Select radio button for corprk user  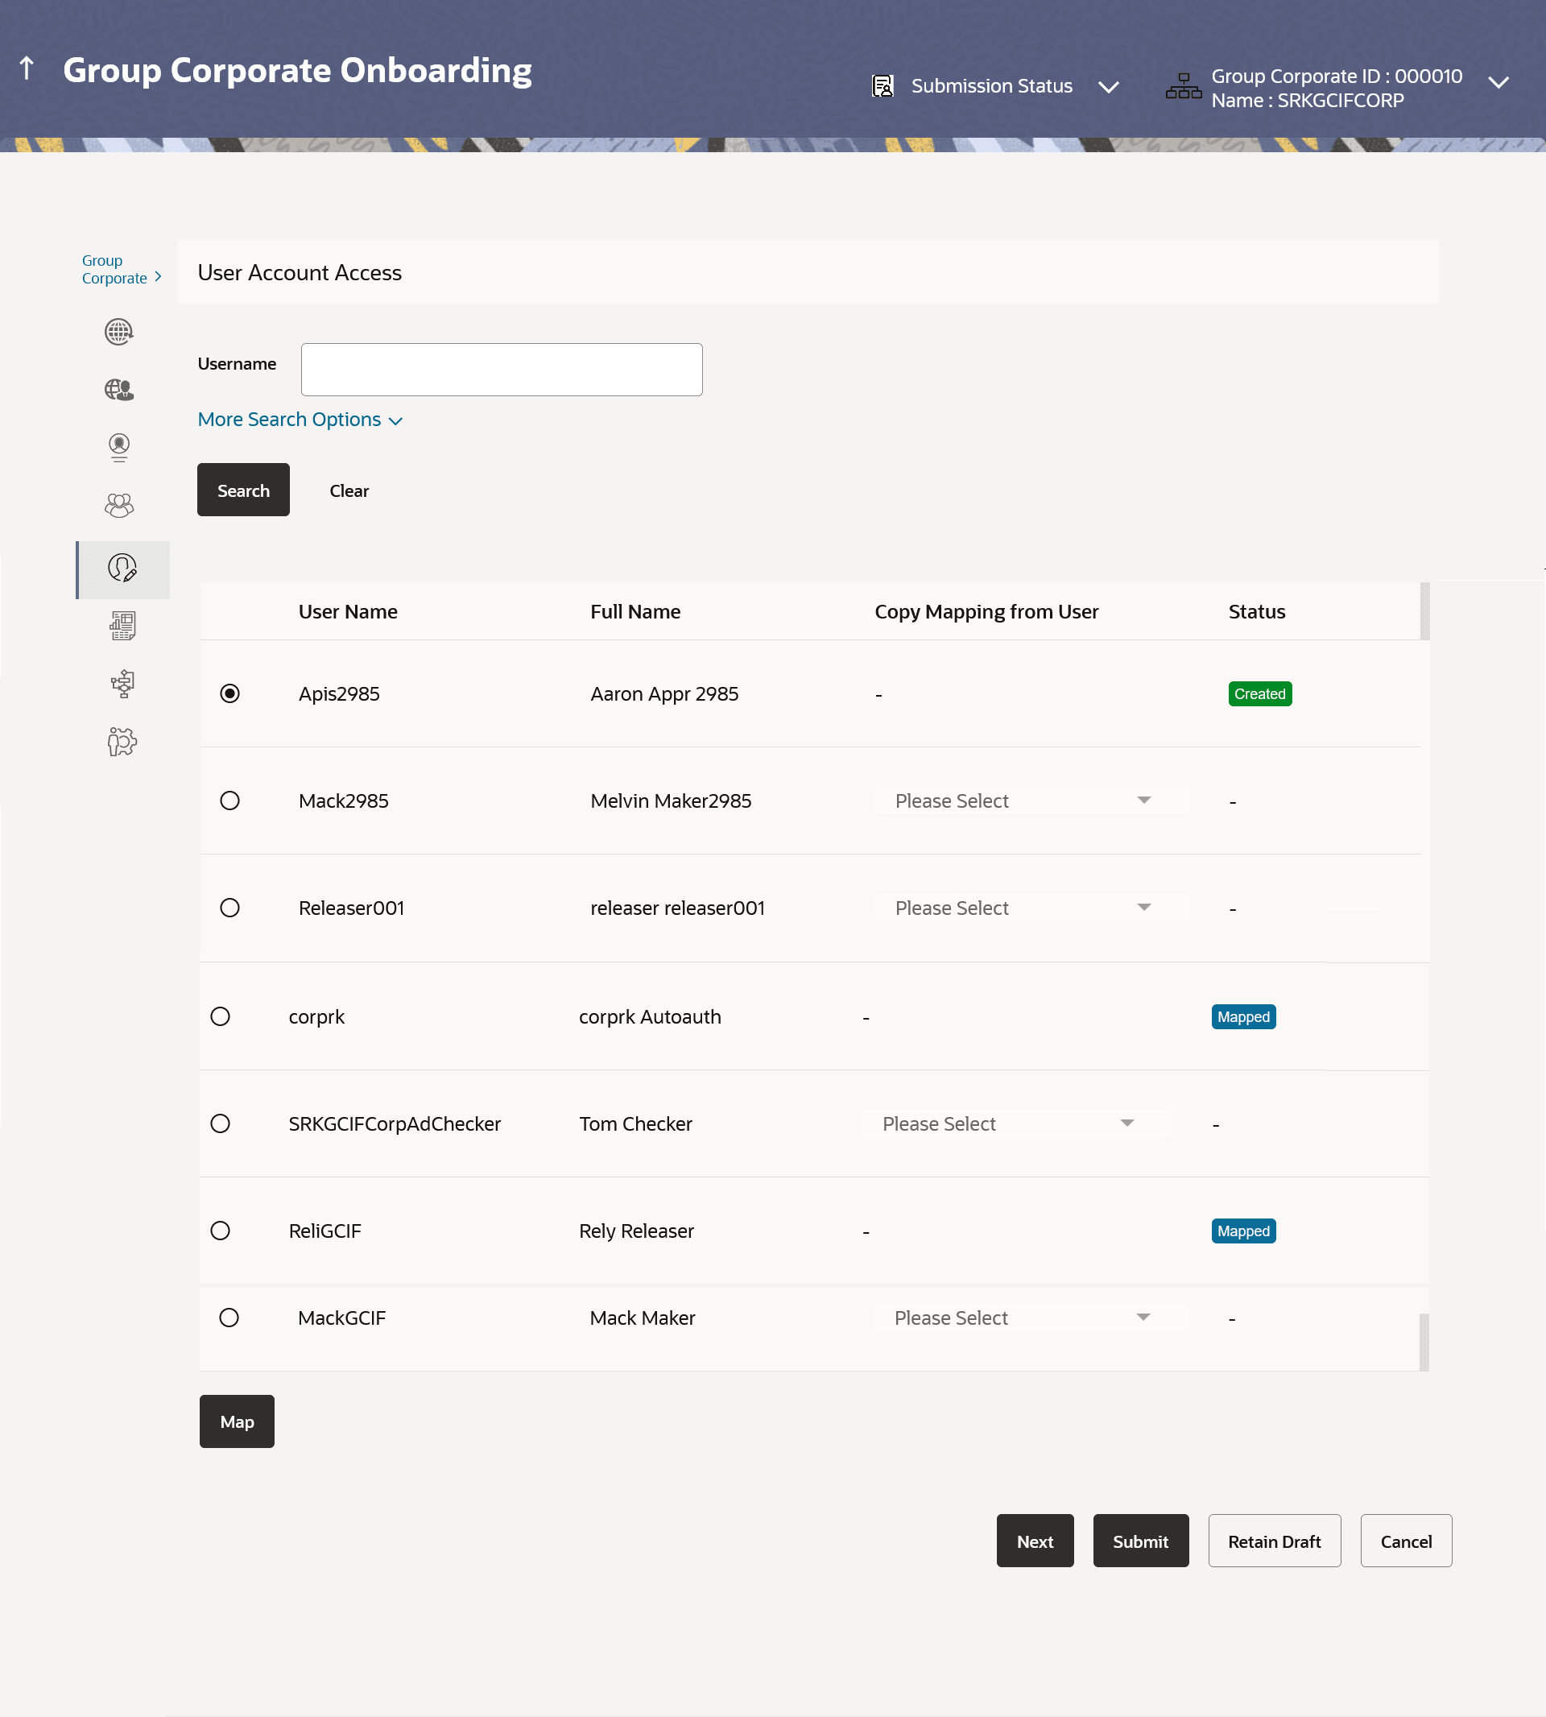220,1016
